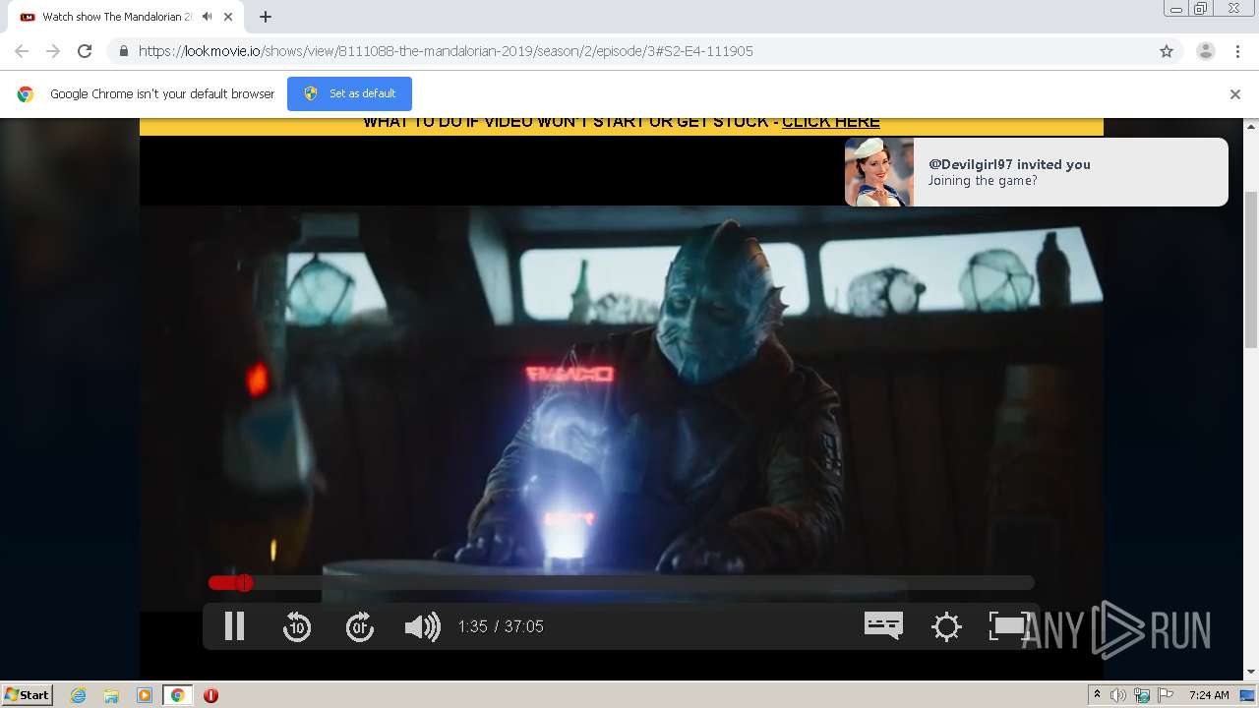Dismiss the default browser infobar

1235,94
